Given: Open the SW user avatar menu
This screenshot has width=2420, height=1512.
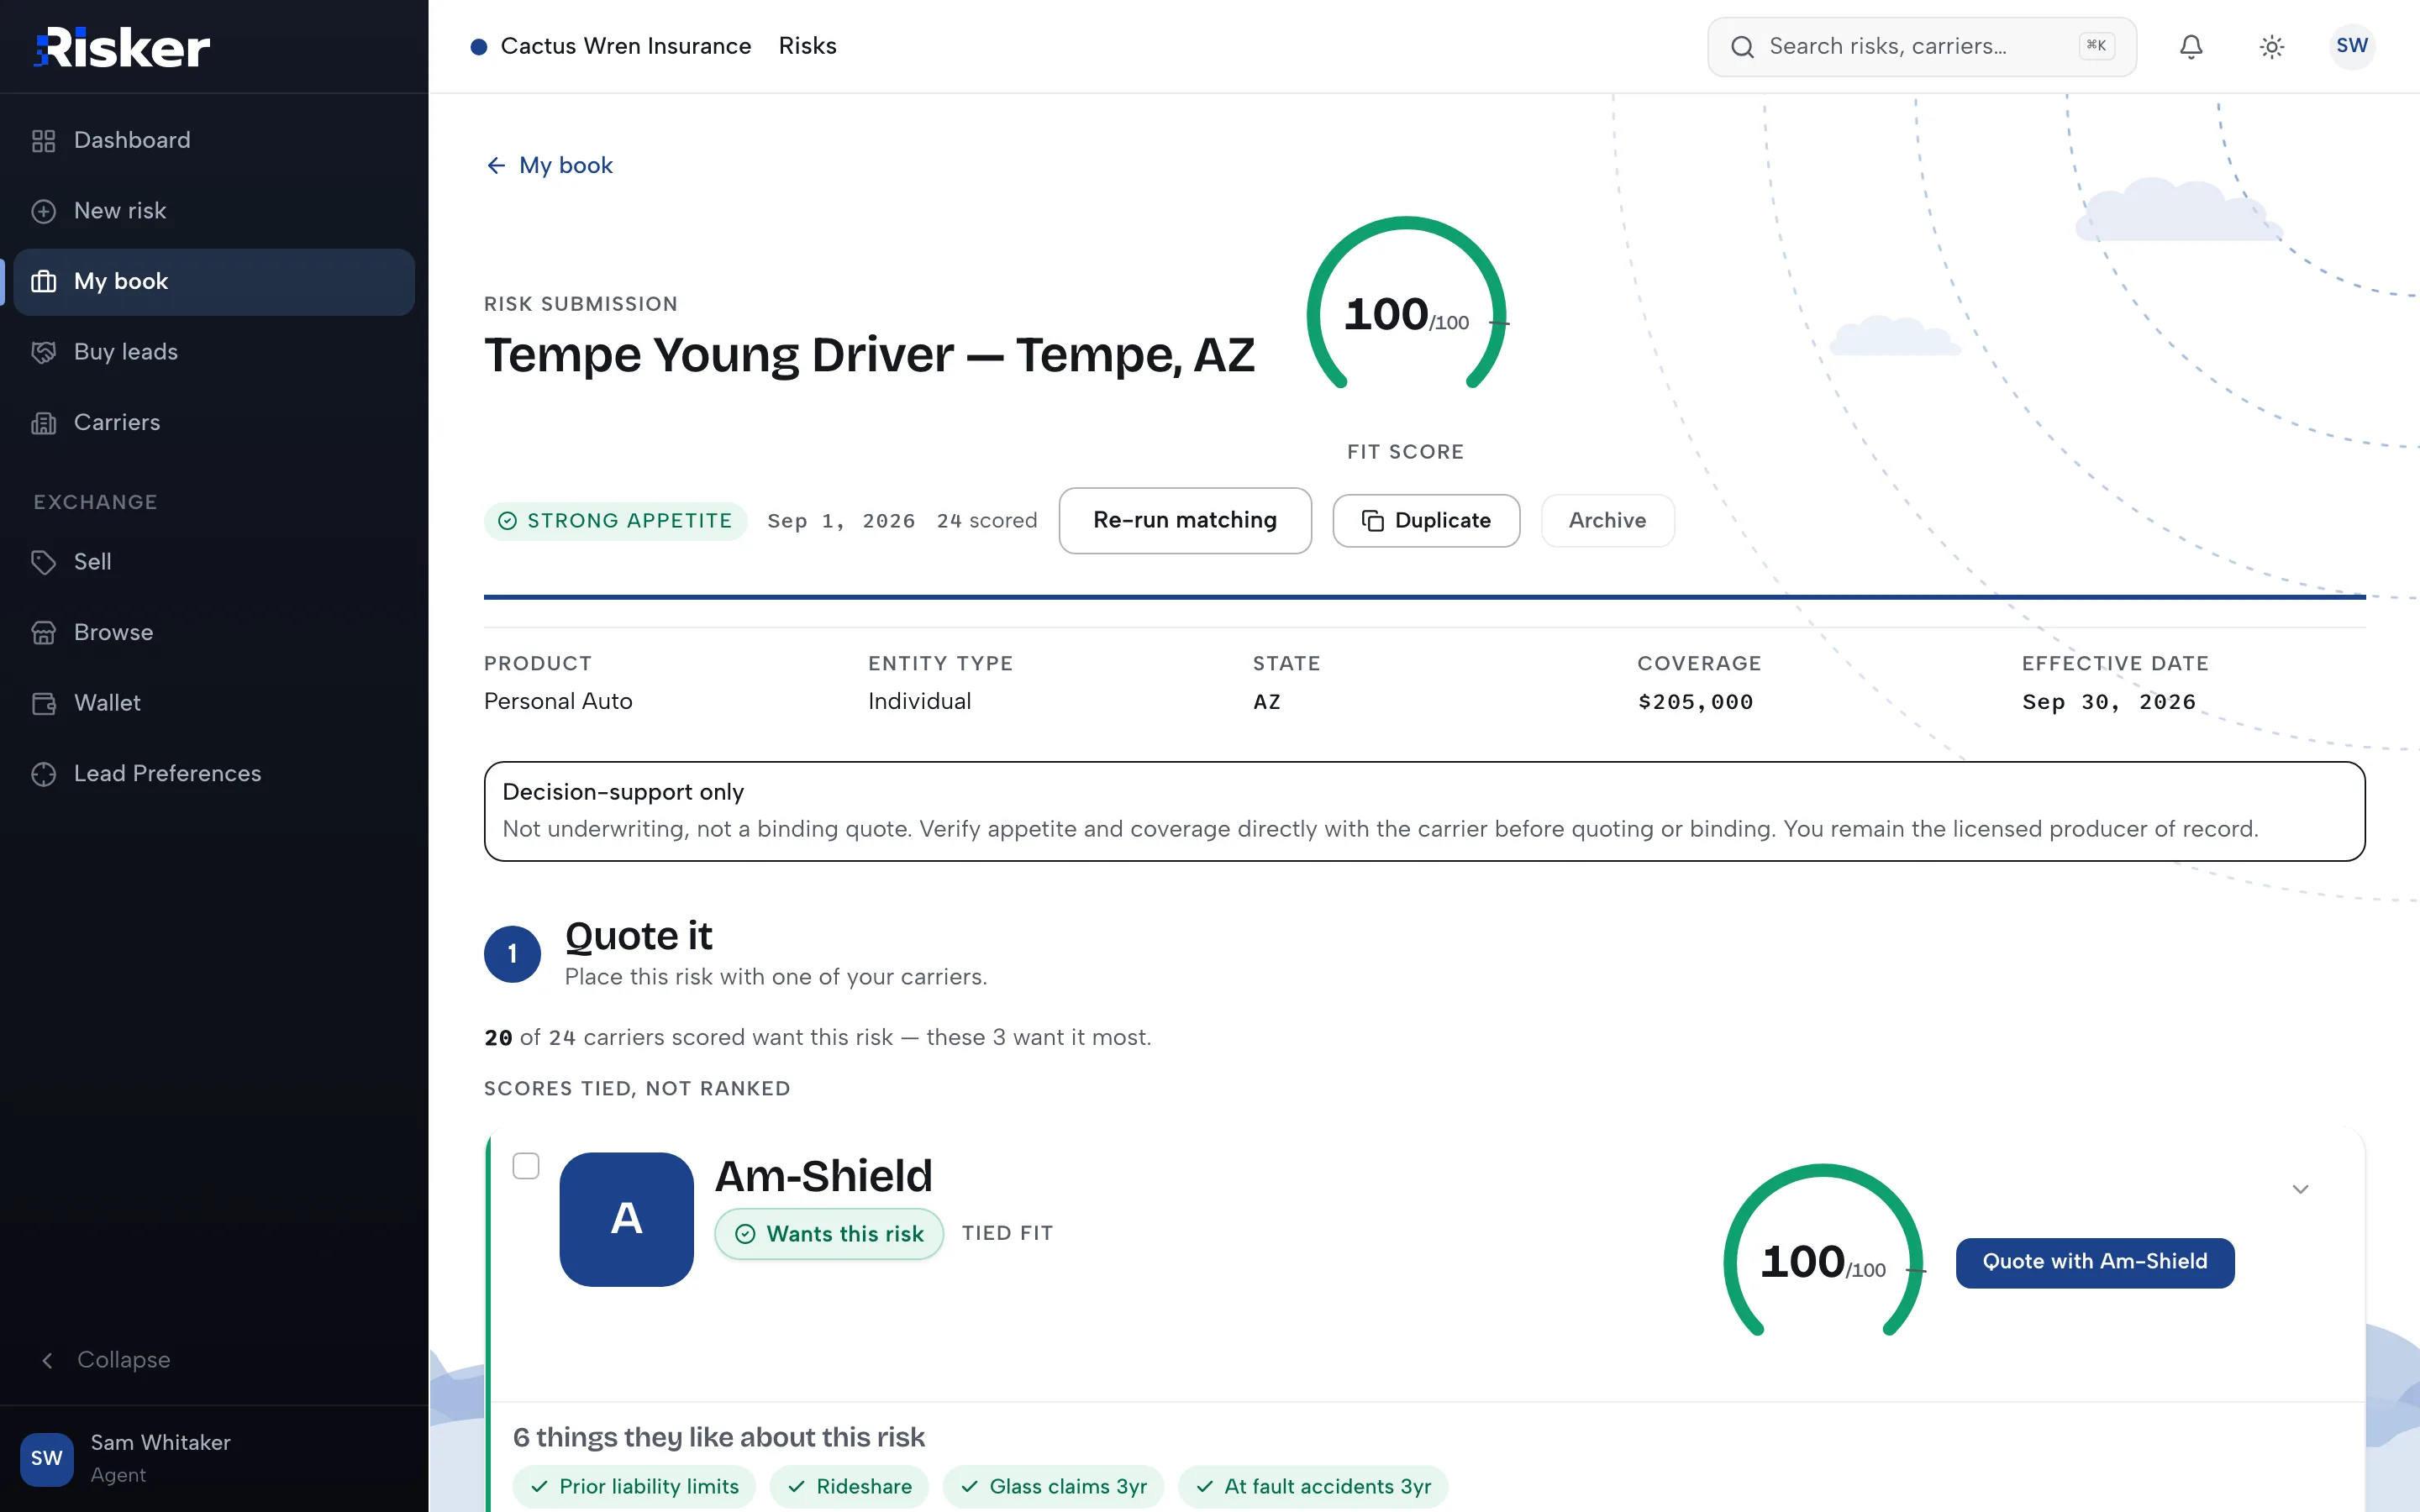Looking at the screenshot, I should pyautogui.click(x=2352, y=46).
